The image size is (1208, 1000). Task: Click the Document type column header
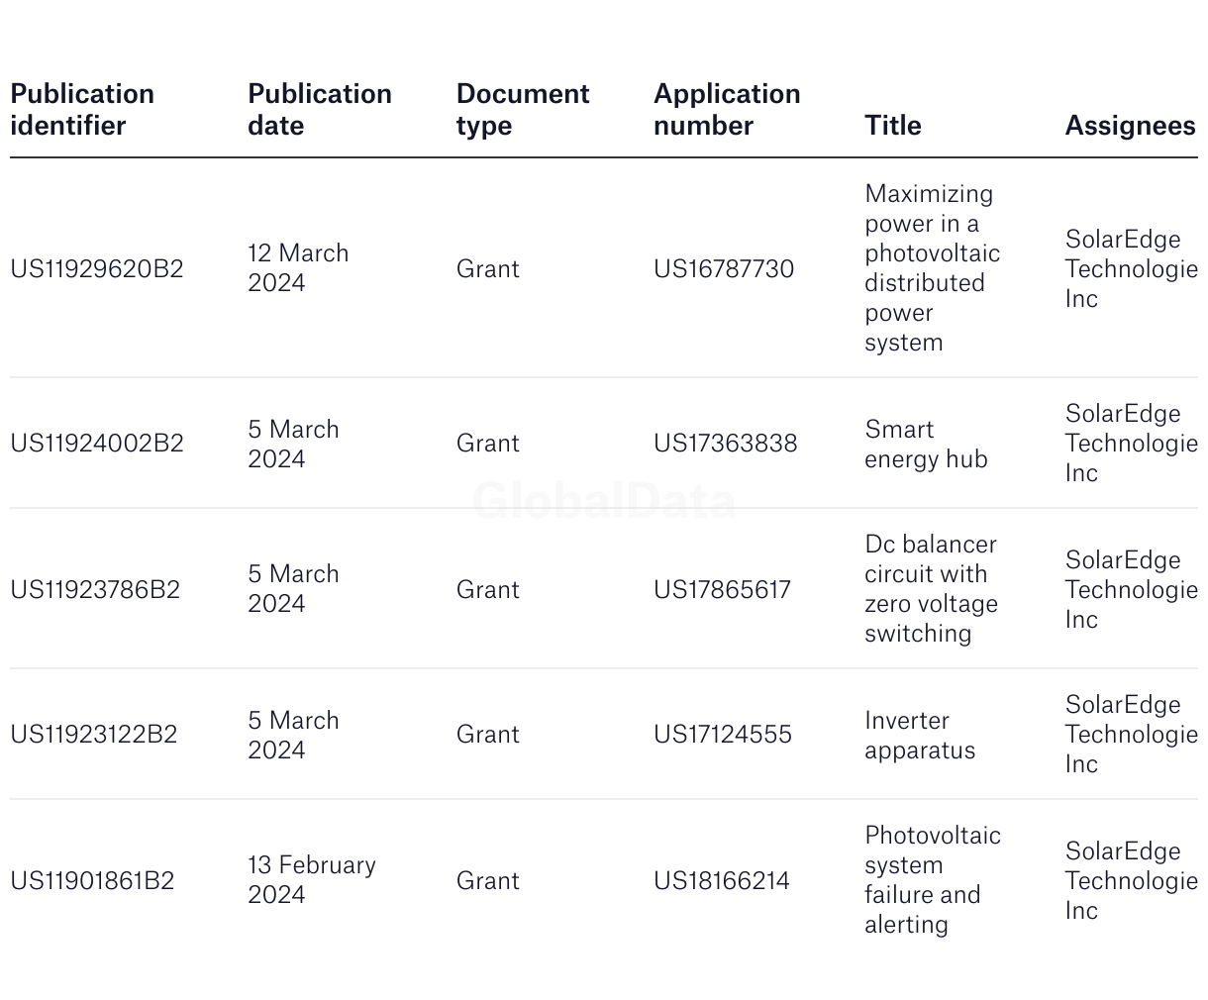[523, 110]
